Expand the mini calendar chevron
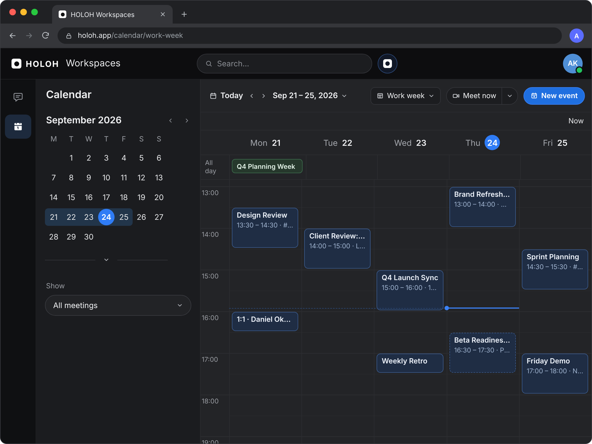Screen dimensions: 592x444 [106, 260]
